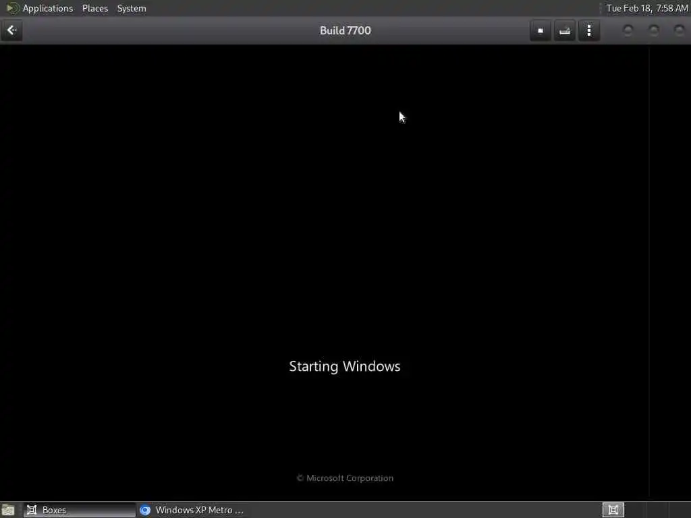
Task: Click the clock showing Tue Feb 18, 7:58 AM
Action: (646, 8)
